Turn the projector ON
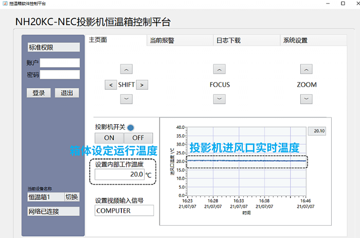The width and height of the screenshot is (360, 238). 109,138
